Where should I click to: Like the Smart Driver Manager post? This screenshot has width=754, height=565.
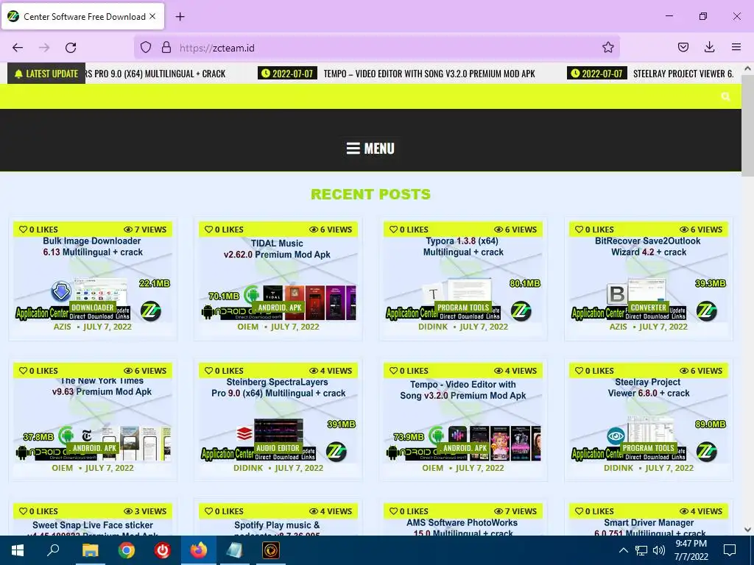594,511
